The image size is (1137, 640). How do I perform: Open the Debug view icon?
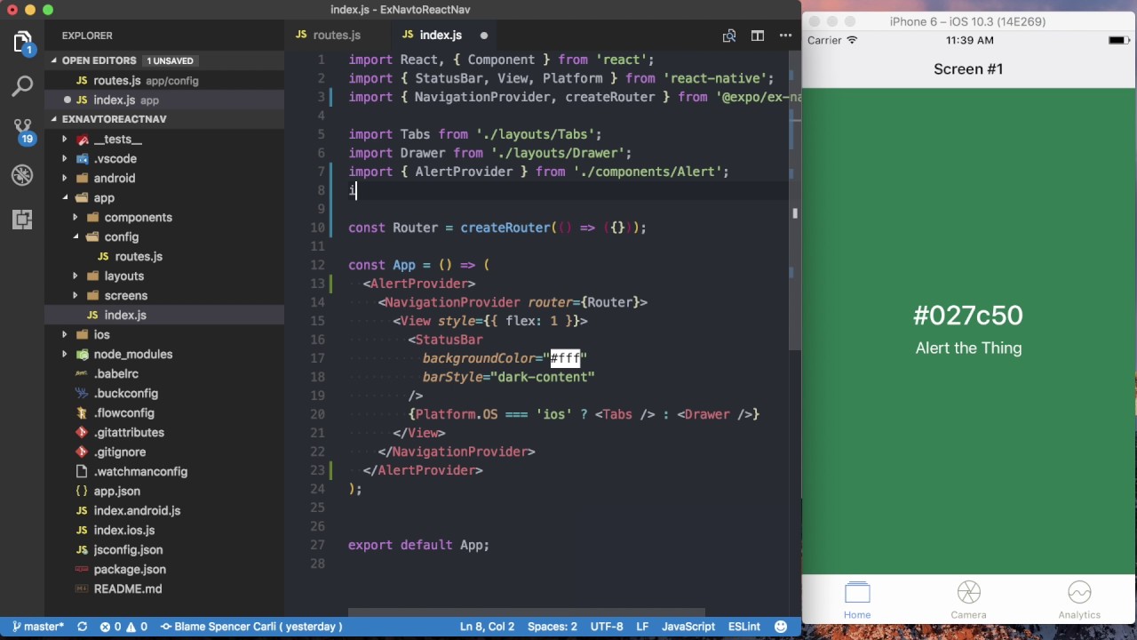point(22,175)
